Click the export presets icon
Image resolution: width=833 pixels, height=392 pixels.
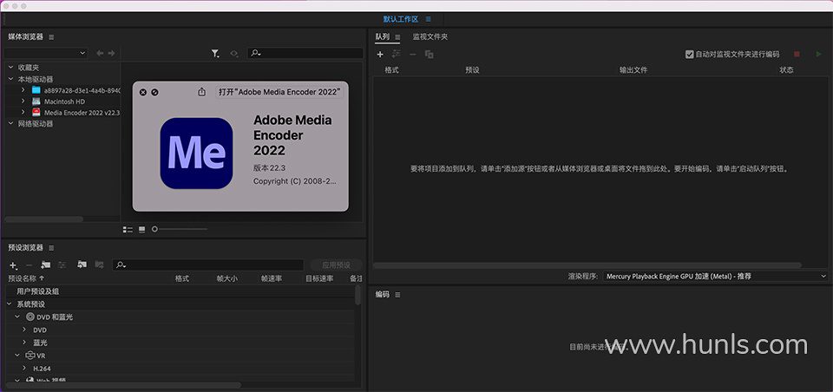[x=99, y=264]
